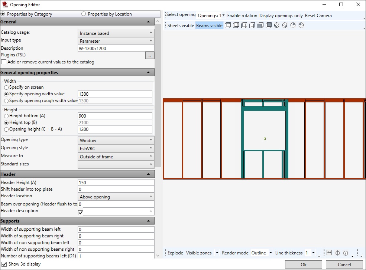Image resolution: width=366 pixels, height=270 pixels.
Task: Click Opening height field 1200
Action: [115, 129]
